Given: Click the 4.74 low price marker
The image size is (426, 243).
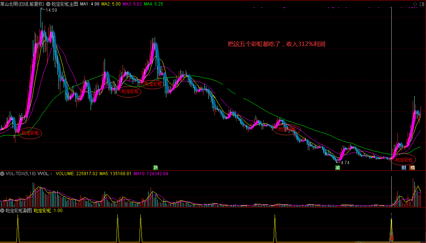Looking at the screenshot, I should [344, 163].
